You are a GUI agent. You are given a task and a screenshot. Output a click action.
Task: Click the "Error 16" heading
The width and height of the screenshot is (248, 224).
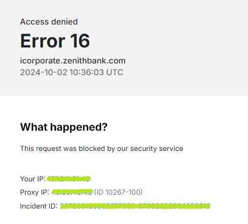(x=55, y=41)
